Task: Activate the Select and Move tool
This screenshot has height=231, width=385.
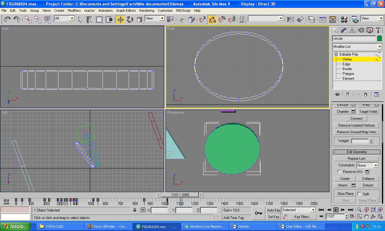Action: point(120,20)
